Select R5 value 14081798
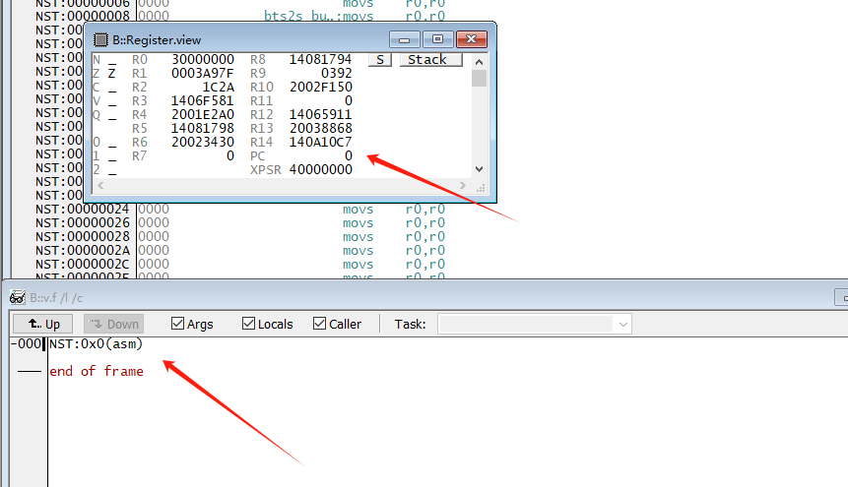The width and height of the screenshot is (848, 487). [x=203, y=128]
